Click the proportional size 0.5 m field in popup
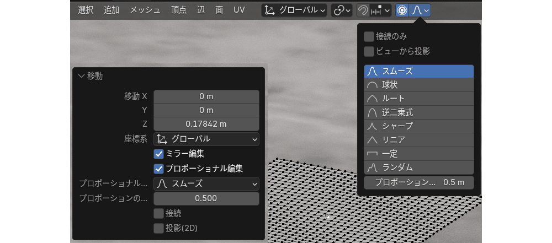552x243 pixels. click(x=419, y=183)
